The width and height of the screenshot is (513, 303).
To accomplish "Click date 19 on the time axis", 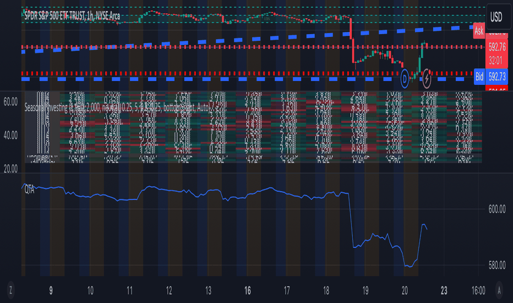I will coord(365,290).
